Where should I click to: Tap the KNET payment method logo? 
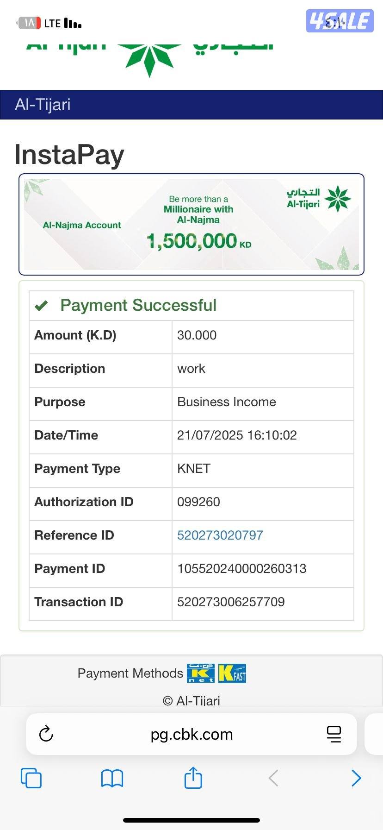(x=201, y=673)
